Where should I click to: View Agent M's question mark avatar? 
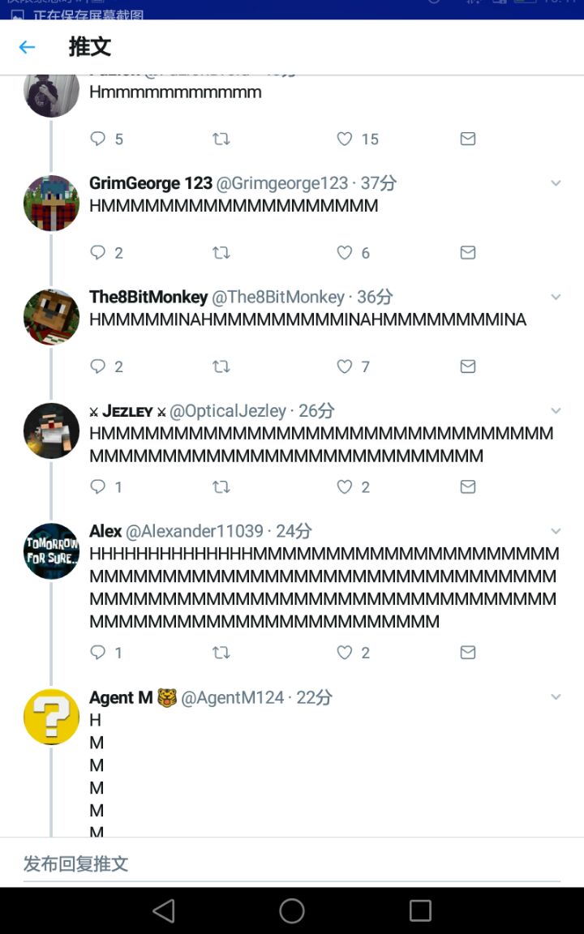click(x=51, y=718)
